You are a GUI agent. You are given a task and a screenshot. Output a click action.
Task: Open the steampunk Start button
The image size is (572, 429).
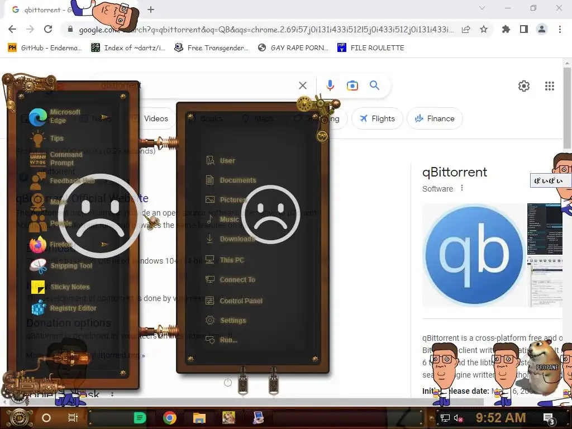[x=18, y=418]
